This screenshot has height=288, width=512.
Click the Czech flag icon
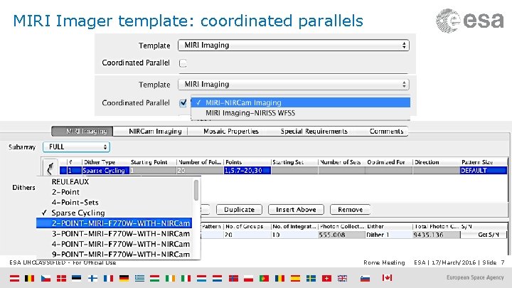(x=46, y=278)
